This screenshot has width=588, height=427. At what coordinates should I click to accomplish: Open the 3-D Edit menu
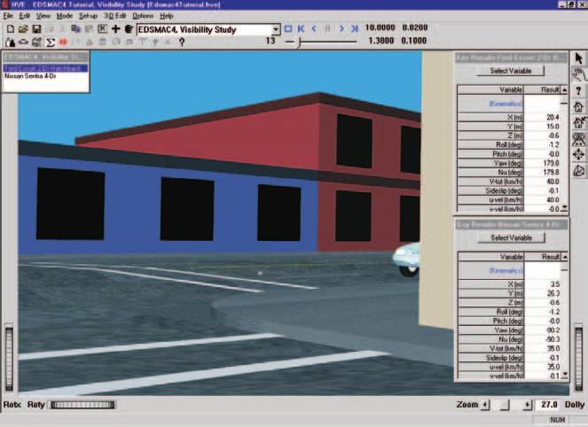pyautogui.click(x=114, y=16)
